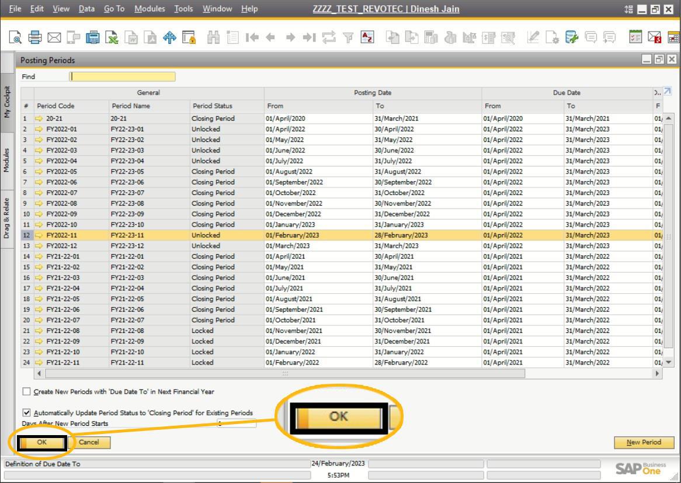Open link arrow for period FY21-22-08

[39, 331]
